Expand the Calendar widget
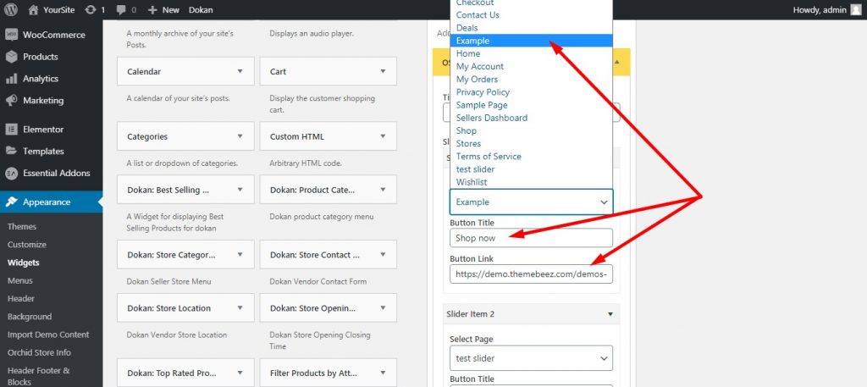Screen dimensions: 867x387 point(240,72)
